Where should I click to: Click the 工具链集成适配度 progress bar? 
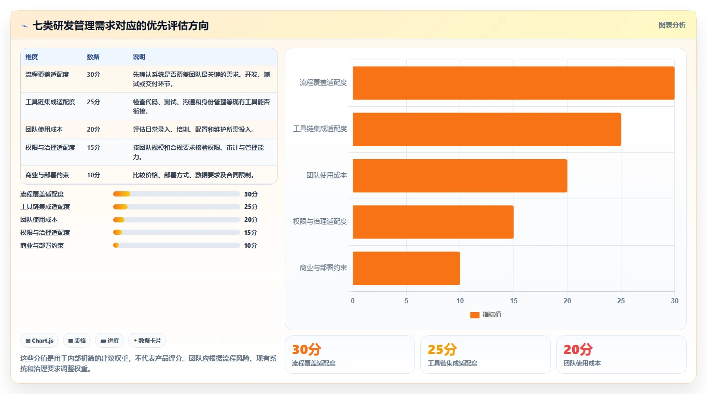tap(176, 207)
